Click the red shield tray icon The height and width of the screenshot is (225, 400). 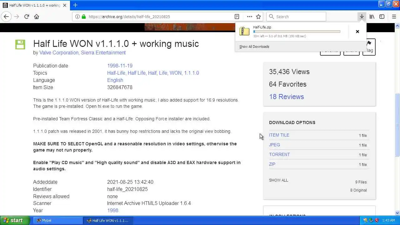(377, 220)
